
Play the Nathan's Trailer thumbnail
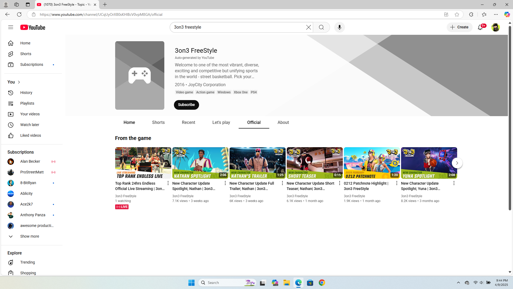[x=258, y=163]
